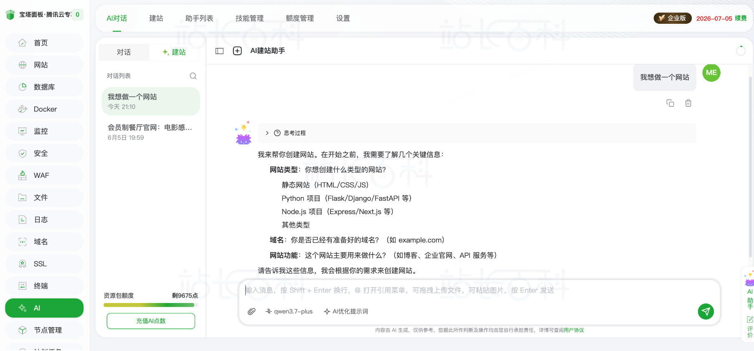Open conversation 我想做一个网站 in list
This screenshot has height=351, width=754.
coord(151,101)
